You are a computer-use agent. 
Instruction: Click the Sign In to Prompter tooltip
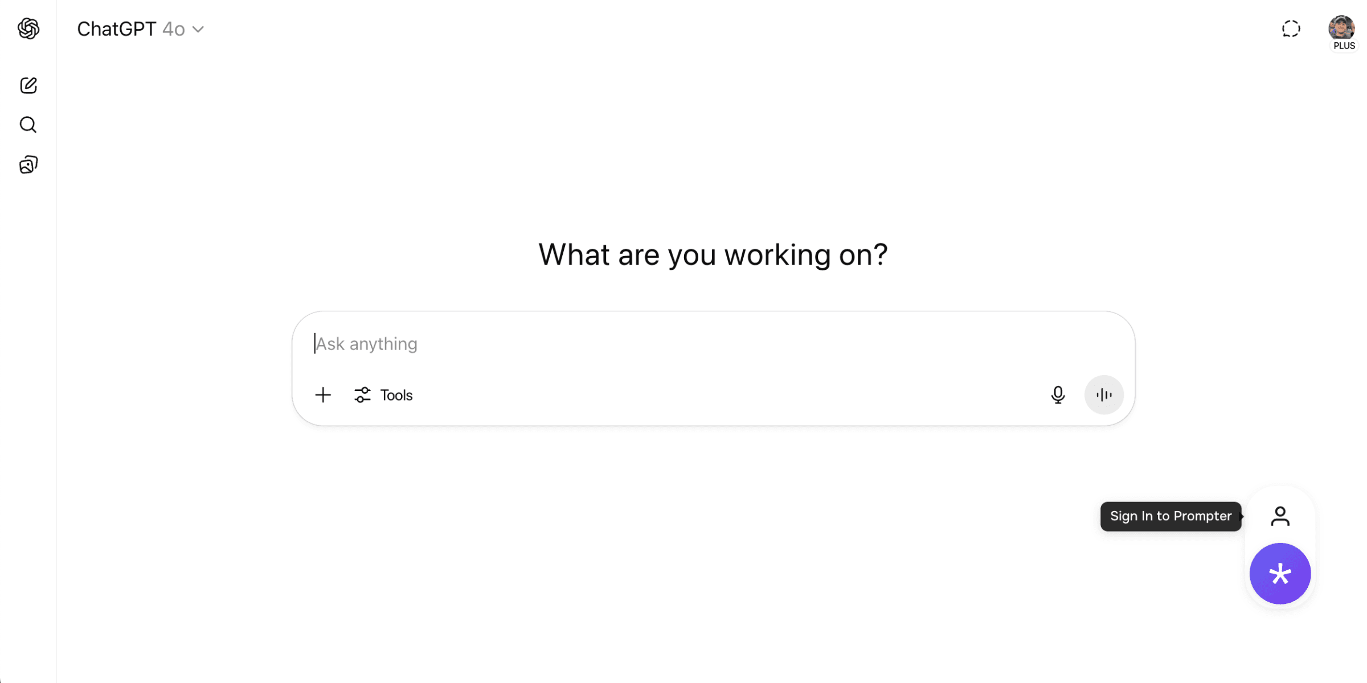point(1170,516)
